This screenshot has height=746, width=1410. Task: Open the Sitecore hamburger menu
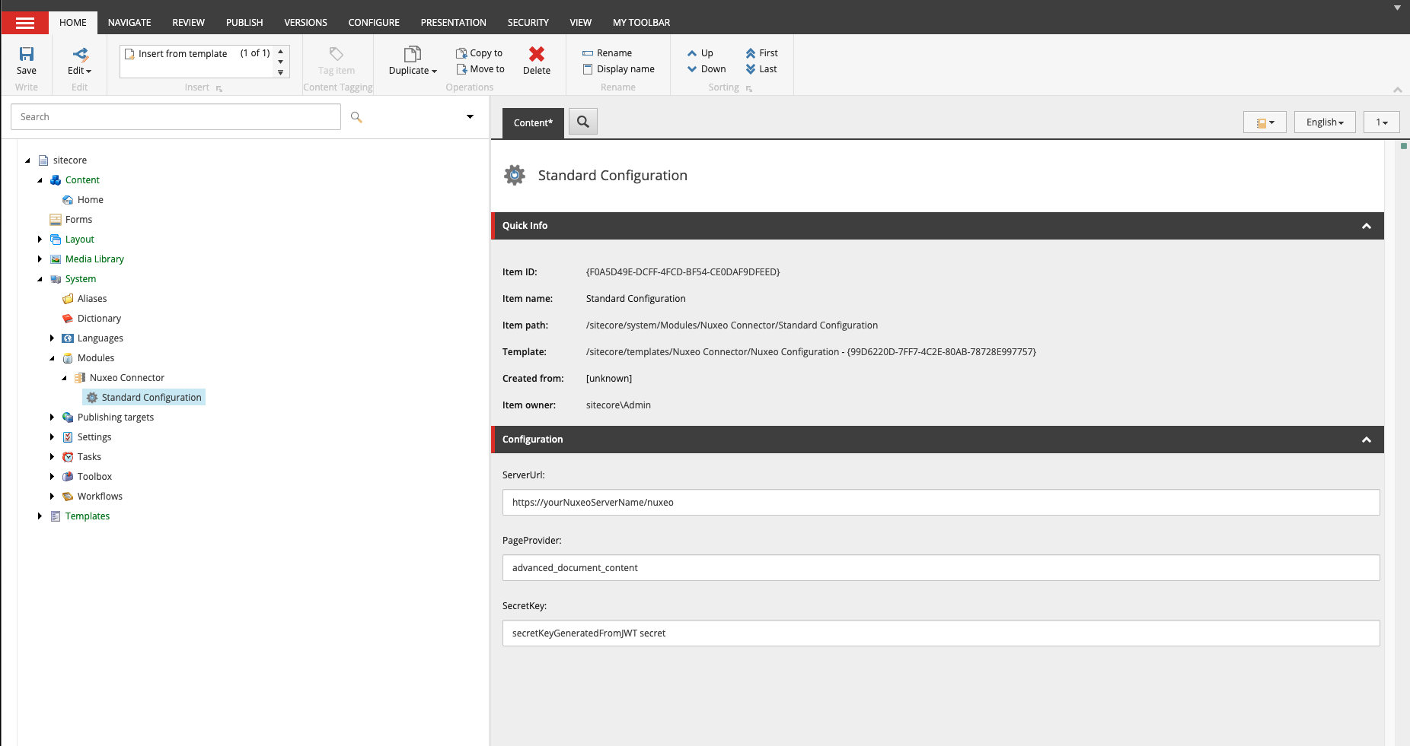(25, 23)
